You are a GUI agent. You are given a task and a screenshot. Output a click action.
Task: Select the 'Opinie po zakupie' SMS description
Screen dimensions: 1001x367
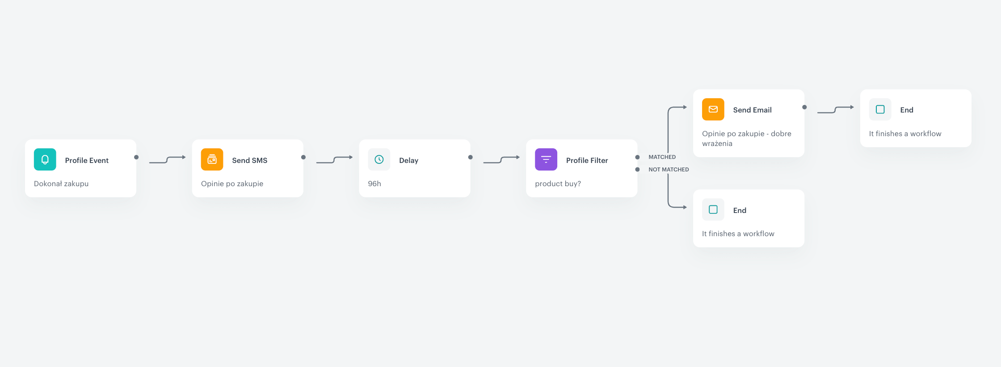pos(232,183)
